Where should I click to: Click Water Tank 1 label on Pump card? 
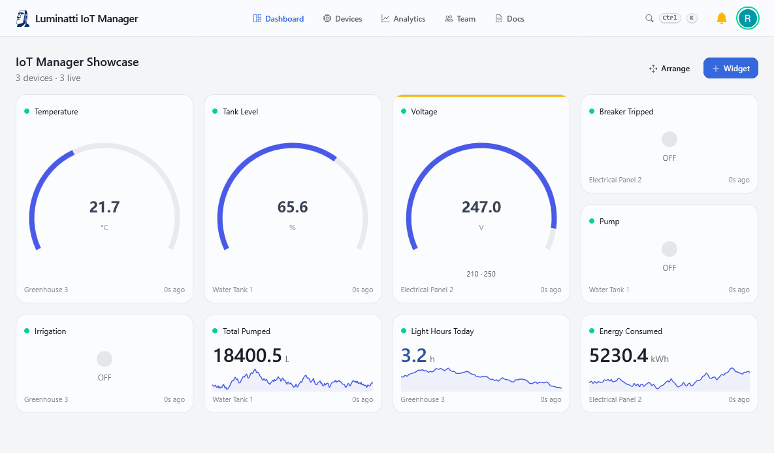pyautogui.click(x=609, y=290)
